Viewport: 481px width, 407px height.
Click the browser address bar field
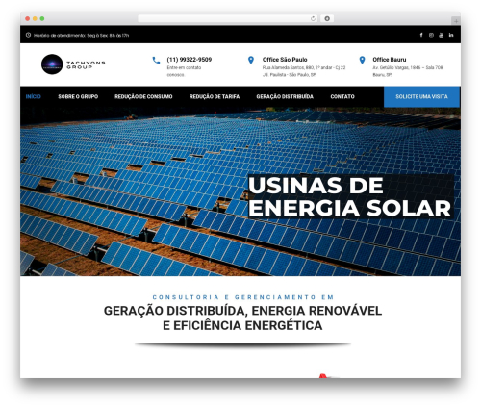[x=228, y=18]
